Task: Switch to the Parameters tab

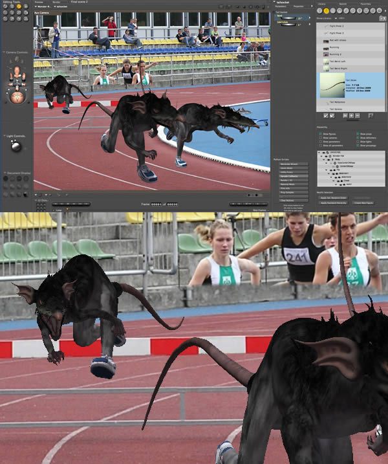Action: (281, 6)
